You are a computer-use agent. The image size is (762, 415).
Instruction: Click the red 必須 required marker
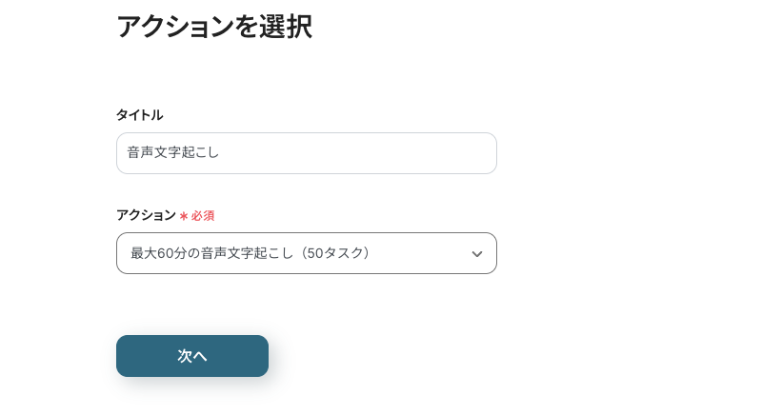[203, 216]
